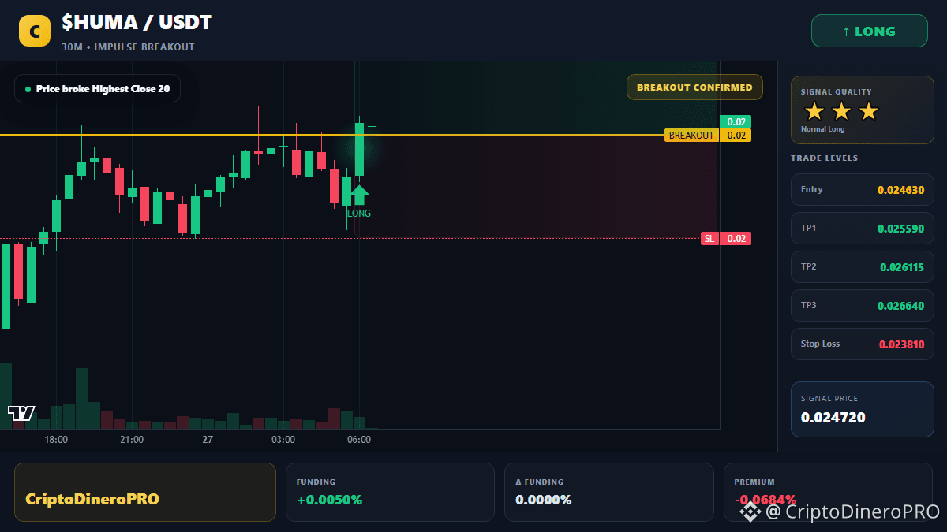Click the second signal quality star

pyautogui.click(x=841, y=111)
